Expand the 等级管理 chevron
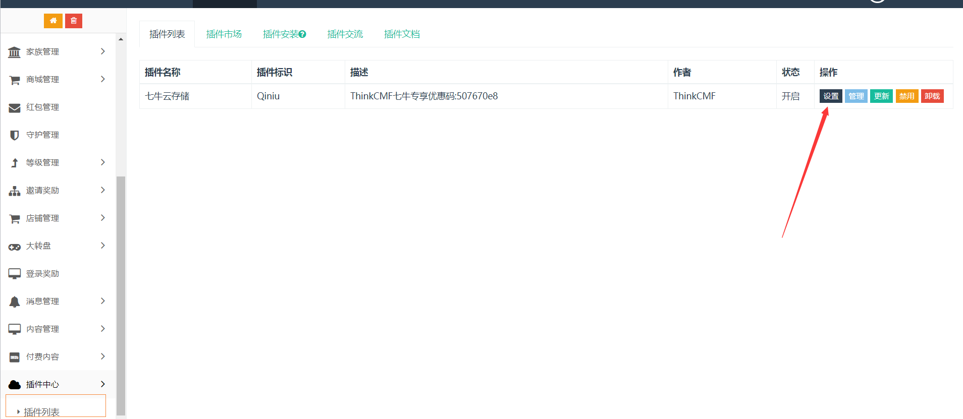The height and width of the screenshot is (419, 963). coord(103,162)
